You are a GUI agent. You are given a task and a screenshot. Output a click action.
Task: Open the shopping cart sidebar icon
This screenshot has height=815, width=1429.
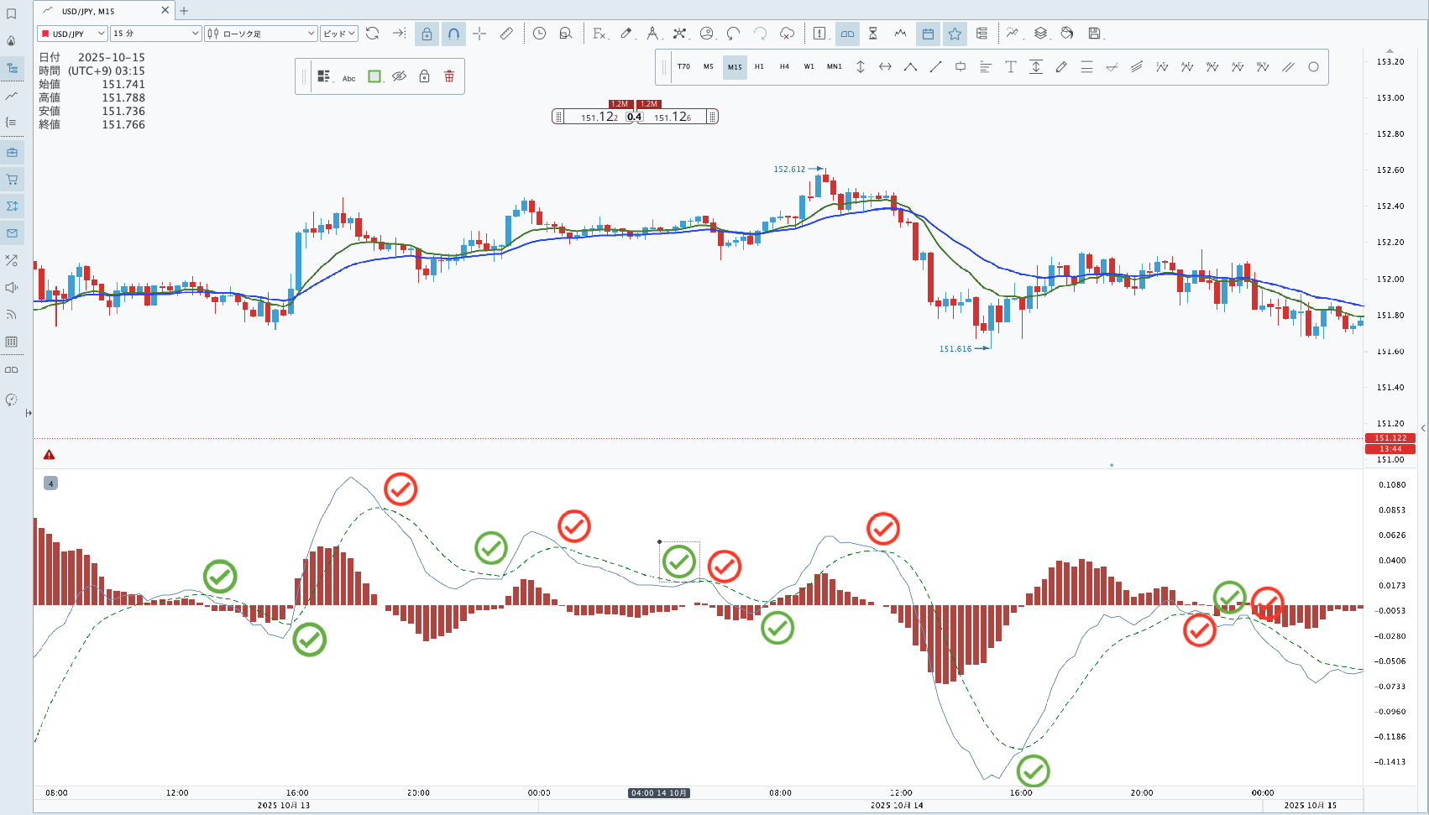[12, 180]
